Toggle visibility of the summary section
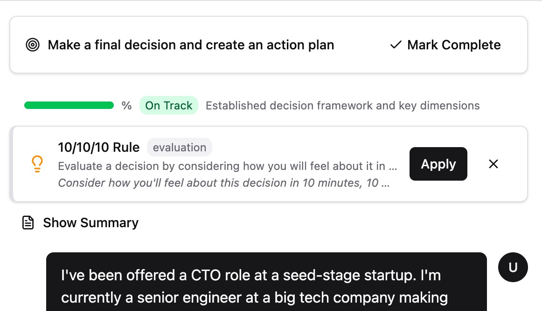 coord(90,223)
